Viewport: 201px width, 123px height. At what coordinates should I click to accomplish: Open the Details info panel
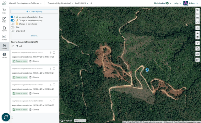(4, 55)
